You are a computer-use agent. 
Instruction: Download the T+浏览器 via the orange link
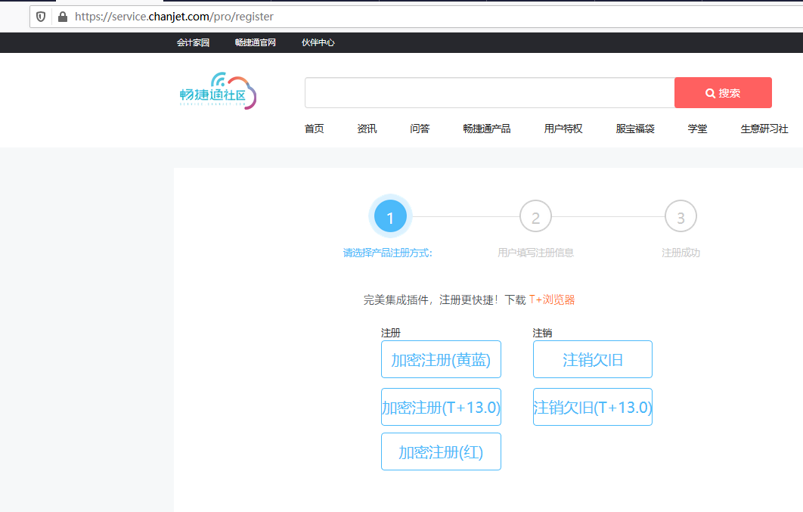coord(552,299)
